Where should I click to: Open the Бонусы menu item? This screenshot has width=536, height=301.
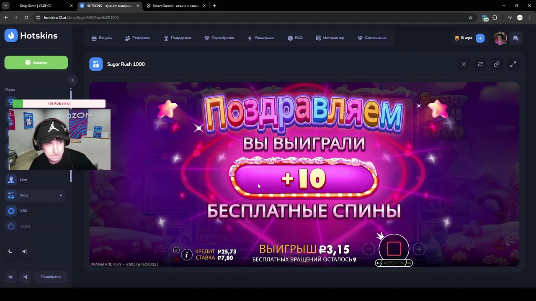click(x=101, y=38)
